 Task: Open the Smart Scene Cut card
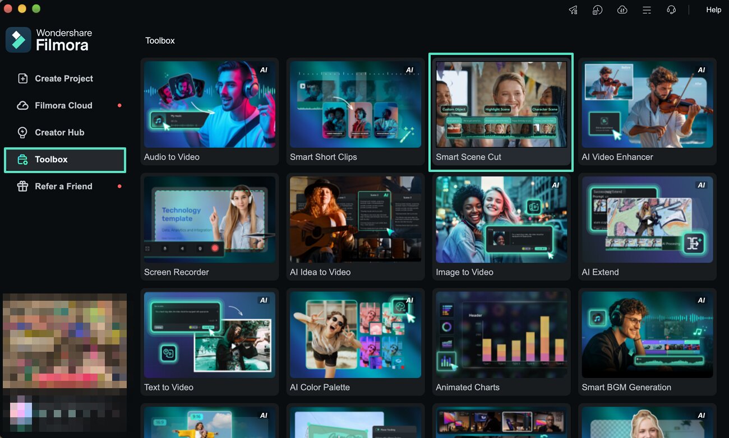coord(501,112)
